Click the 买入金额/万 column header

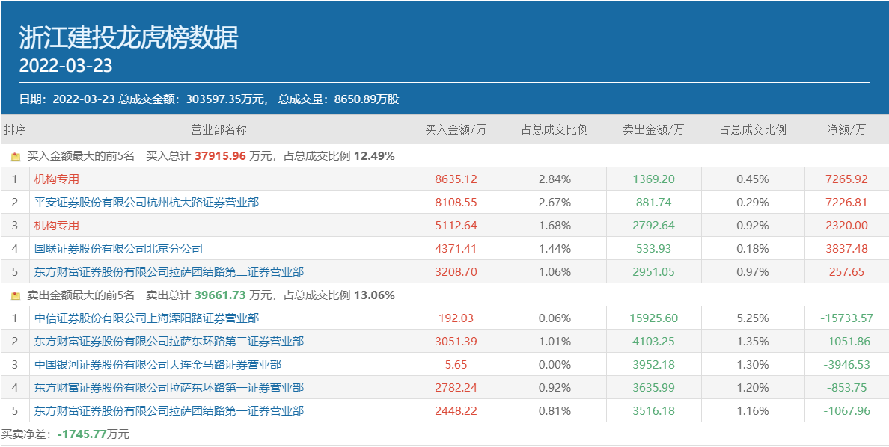(456, 129)
